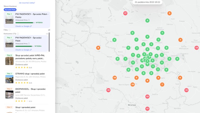
Task: Select the pink map marker numbered 12
Action: coord(186,90)
